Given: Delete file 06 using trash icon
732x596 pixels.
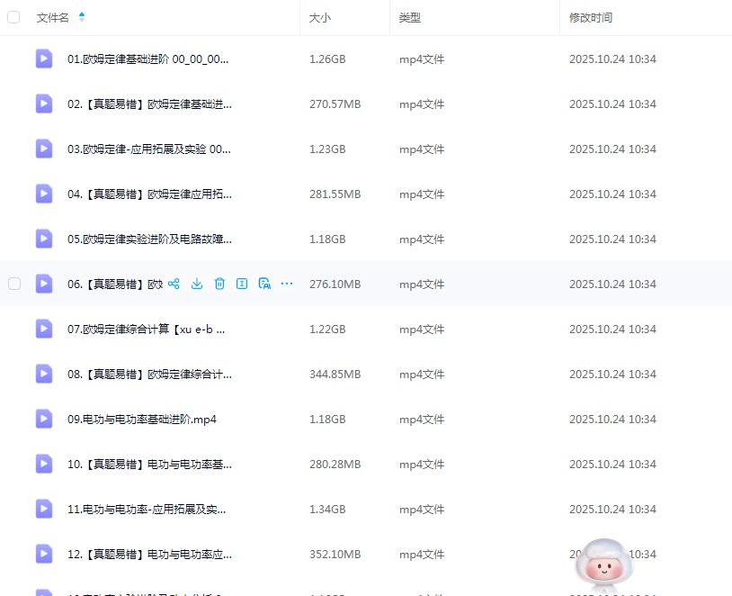Looking at the screenshot, I should pyautogui.click(x=219, y=284).
